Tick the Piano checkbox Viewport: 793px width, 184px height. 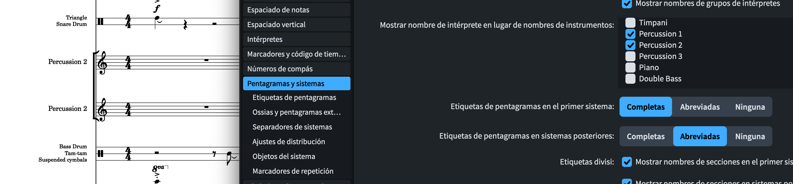pos(630,68)
